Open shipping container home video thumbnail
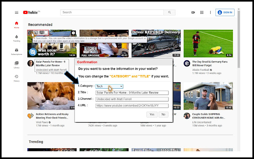Screen dimensions: 254x159 click(208, 96)
